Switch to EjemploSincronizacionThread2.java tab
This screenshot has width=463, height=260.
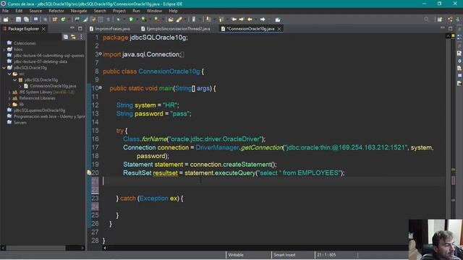[176, 29]
